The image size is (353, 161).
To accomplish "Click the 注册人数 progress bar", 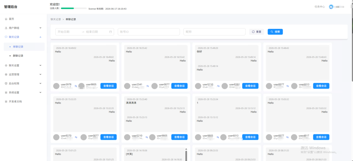I will pyautogui.click(x=74, y=8).
